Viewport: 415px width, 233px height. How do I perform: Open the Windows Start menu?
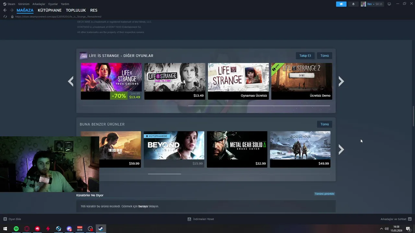tap(5, 229)
